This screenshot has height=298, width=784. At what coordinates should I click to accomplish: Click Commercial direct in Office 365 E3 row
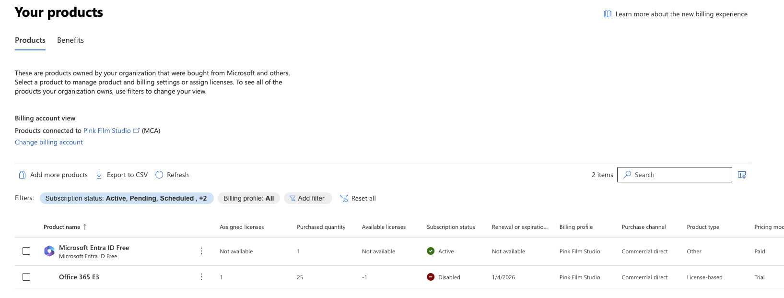pyautogui.click(x=644, y=277)
